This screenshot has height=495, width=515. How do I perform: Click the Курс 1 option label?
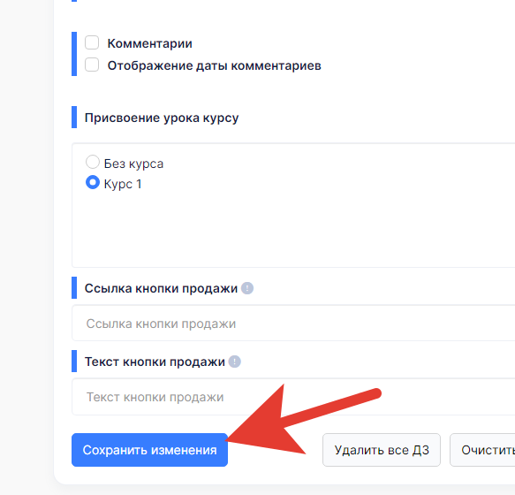point(123,184)
